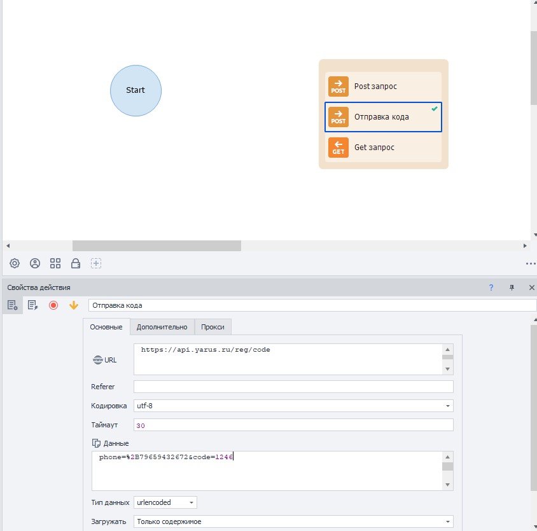The height and width of the screenshot is (531, 537).
Task: Click the four-squares grid icon
Action: click(x=55, y=263)
